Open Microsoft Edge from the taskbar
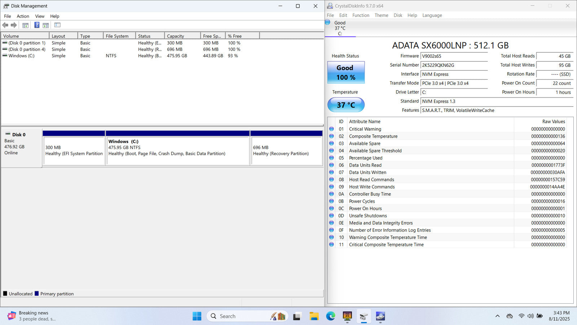 330,316
